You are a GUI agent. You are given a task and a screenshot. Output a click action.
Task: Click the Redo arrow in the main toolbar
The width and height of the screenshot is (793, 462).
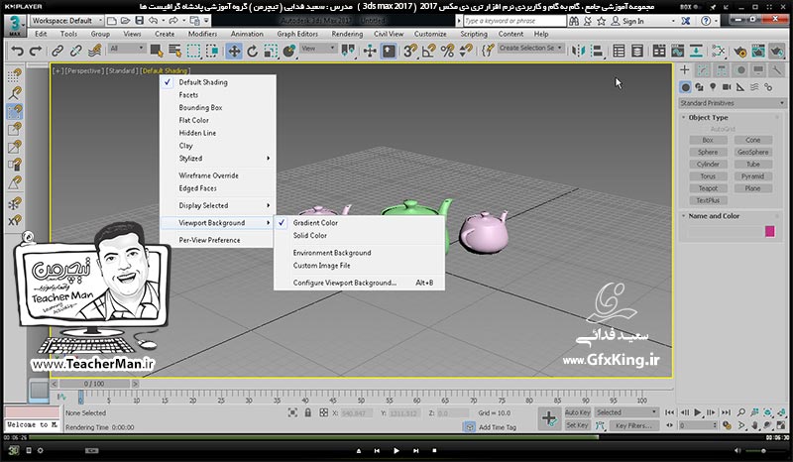point(36,52)
